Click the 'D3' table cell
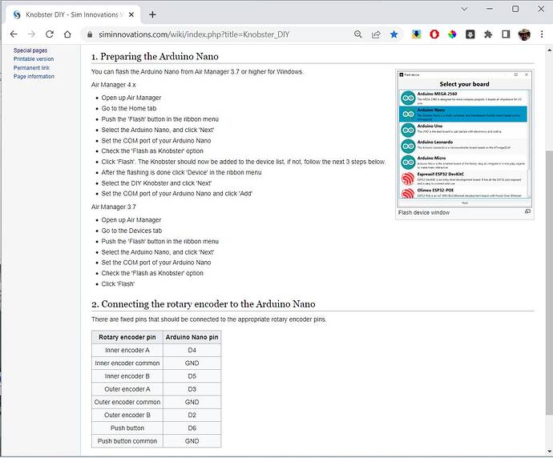Viewport: 553px width, 458px height. pos(192,389)
